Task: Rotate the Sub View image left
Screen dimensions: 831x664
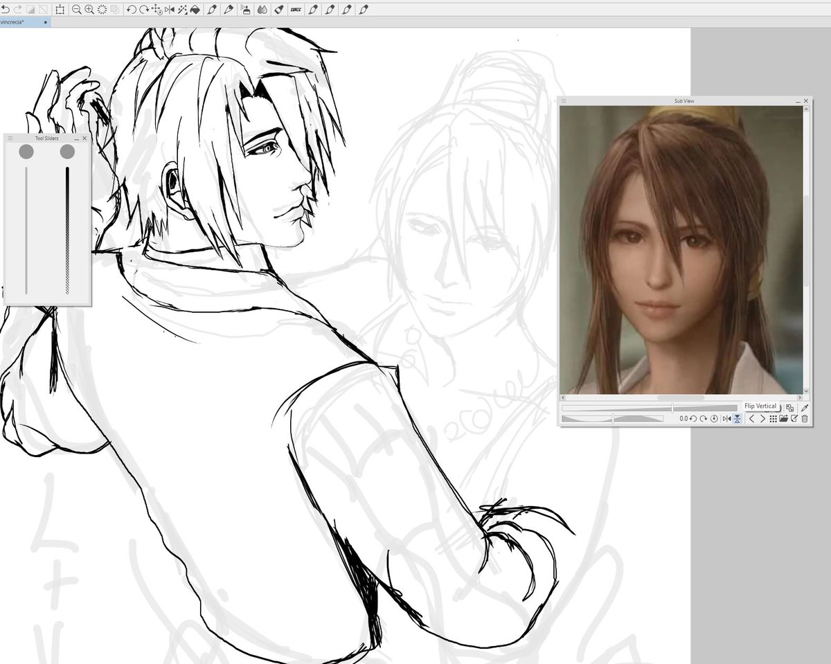Action: click(693, 418)
